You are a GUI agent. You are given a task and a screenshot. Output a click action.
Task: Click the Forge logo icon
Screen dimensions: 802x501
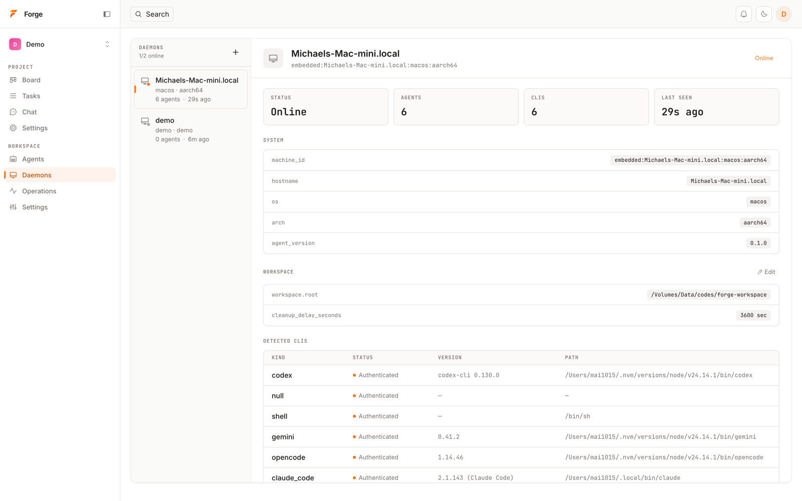(x=14, y=14)
